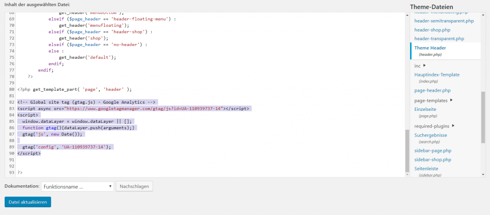Open page-header.php file

(x=432, y=90)
